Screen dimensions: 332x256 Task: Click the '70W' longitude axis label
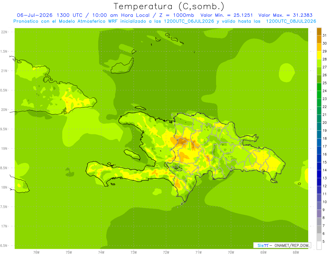click(231, 252)
